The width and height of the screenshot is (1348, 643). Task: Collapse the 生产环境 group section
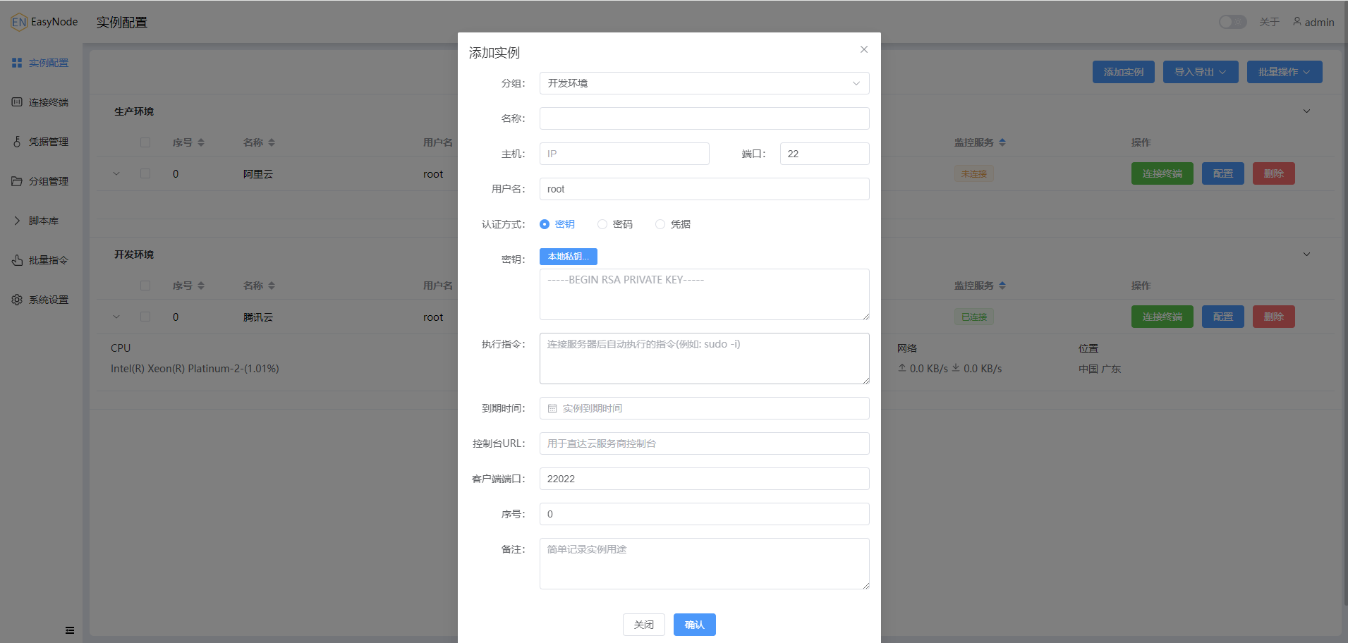tap(1306, 111)
